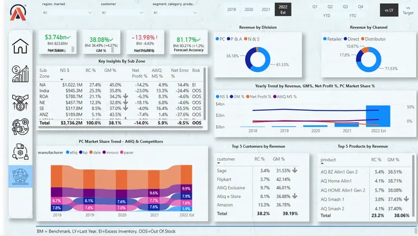Viewport: 418px width, 236px height.
Task: Select quarter Q2
Action: coord(330,6)
